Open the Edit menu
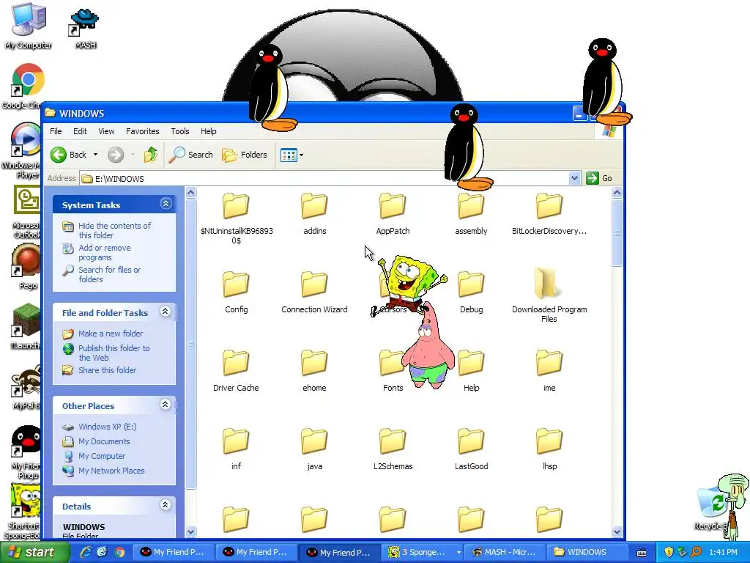750x563 pixels. pyautogui.click(x=80, y=131)
